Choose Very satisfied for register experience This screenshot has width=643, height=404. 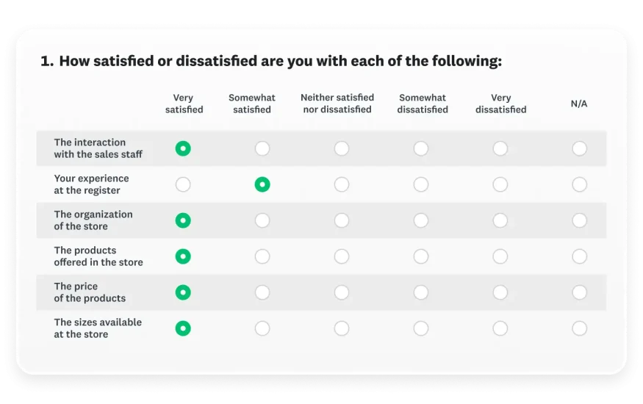(x=183, y=185)
